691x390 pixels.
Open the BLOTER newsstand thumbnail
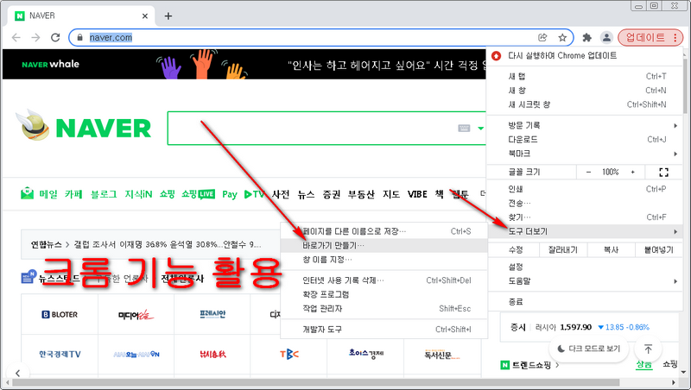click(x=60, y=314)
